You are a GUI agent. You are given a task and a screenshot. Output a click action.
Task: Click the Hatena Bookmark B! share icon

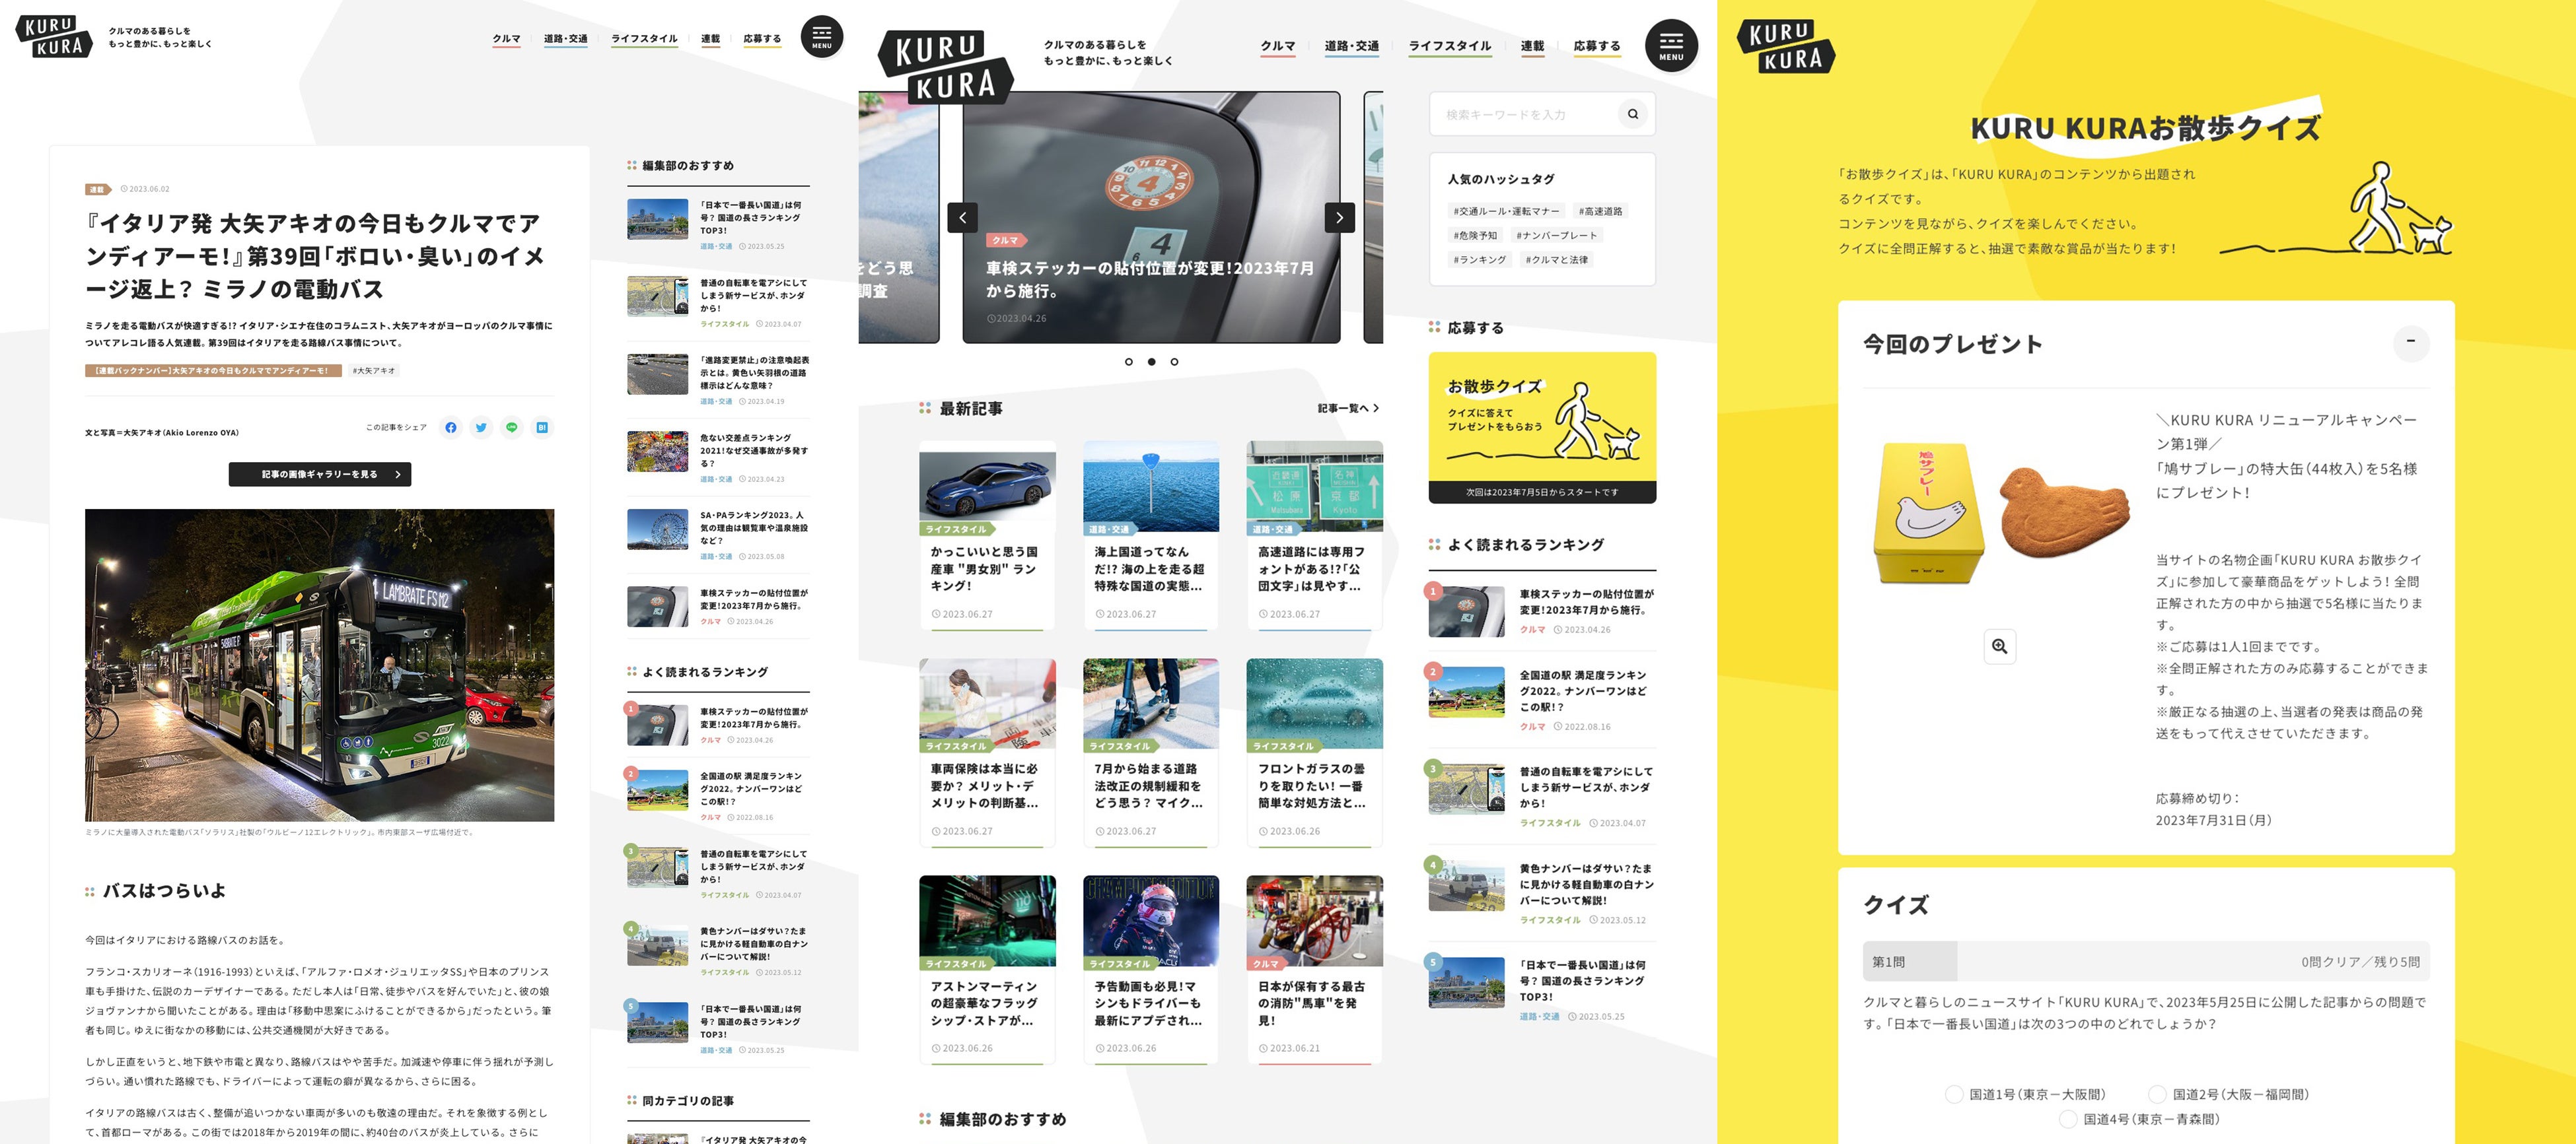pos(541,428)
